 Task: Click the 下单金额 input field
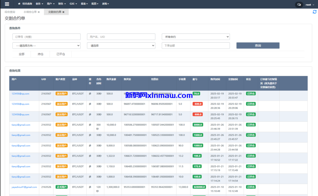coord(196,46)
